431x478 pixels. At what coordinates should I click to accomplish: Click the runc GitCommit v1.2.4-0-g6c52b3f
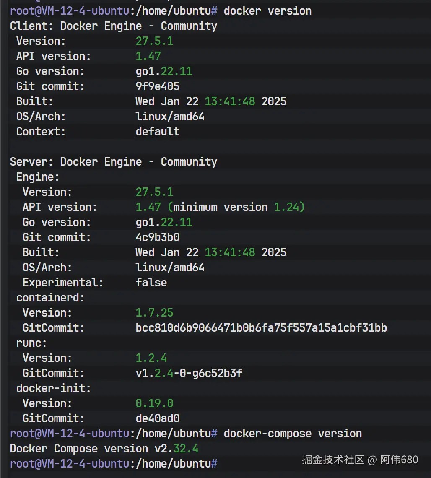point(189,373)
